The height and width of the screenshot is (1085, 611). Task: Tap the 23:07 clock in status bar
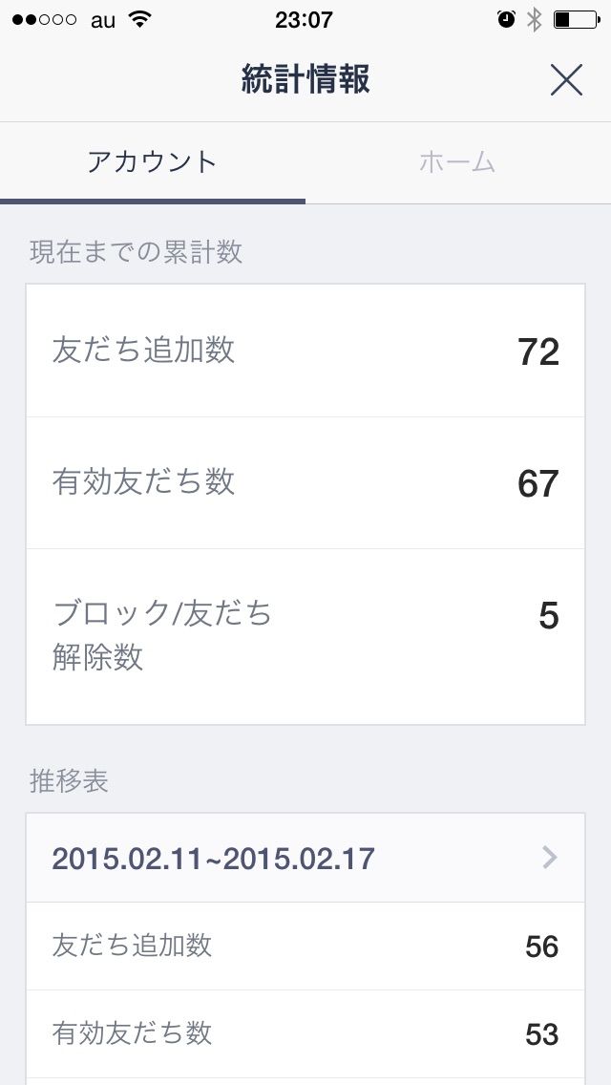click(304, 19)
